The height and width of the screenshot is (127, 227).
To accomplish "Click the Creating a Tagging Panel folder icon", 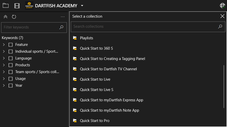I will tap(75, 58).
